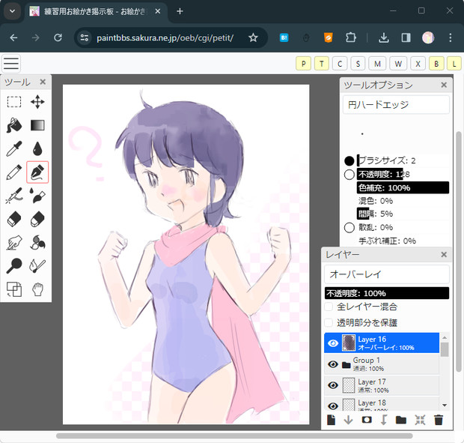Toggle the T panel button
The width and height of the screenshot is (464, 443).
point(322,64)
